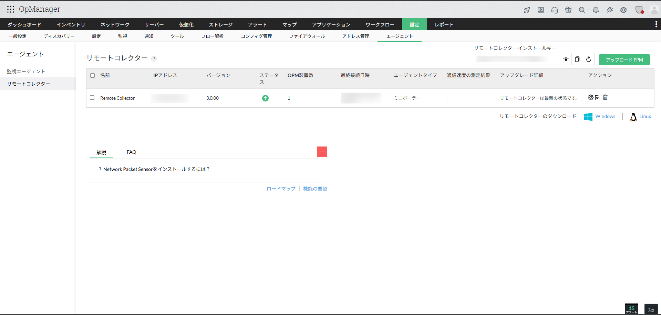The height and width of the screenshot is (315, 661).
Task: Download Linux remote collector link
Action: [645, 116]
